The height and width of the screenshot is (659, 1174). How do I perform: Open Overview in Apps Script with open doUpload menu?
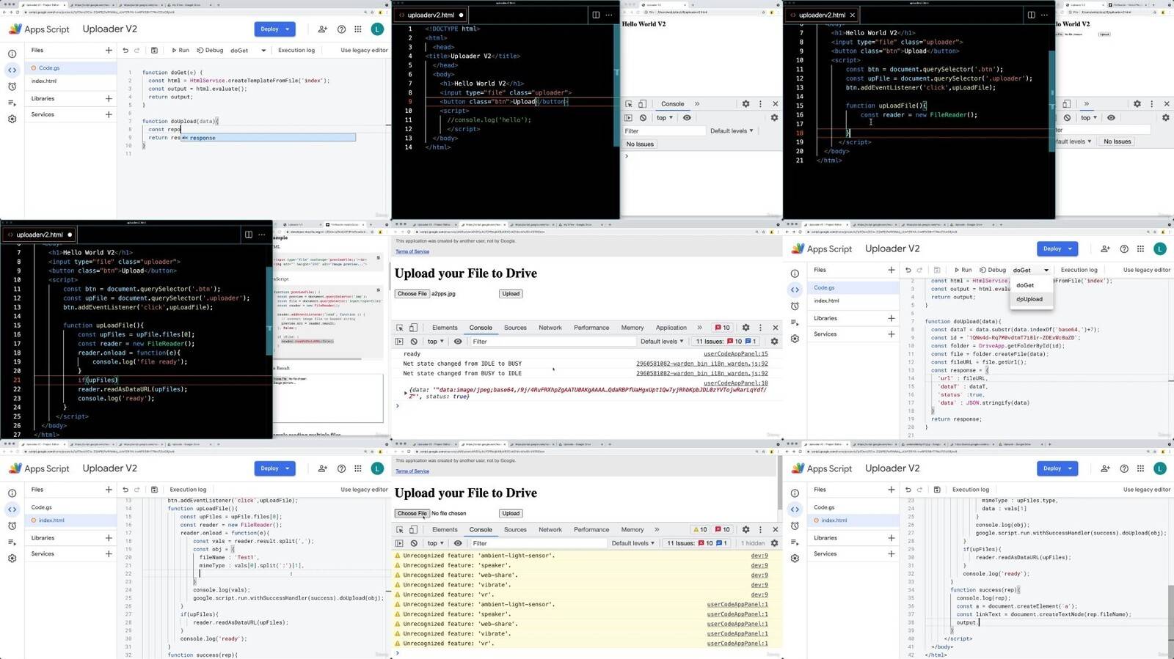pyautogui.click(x=795, y=273)
